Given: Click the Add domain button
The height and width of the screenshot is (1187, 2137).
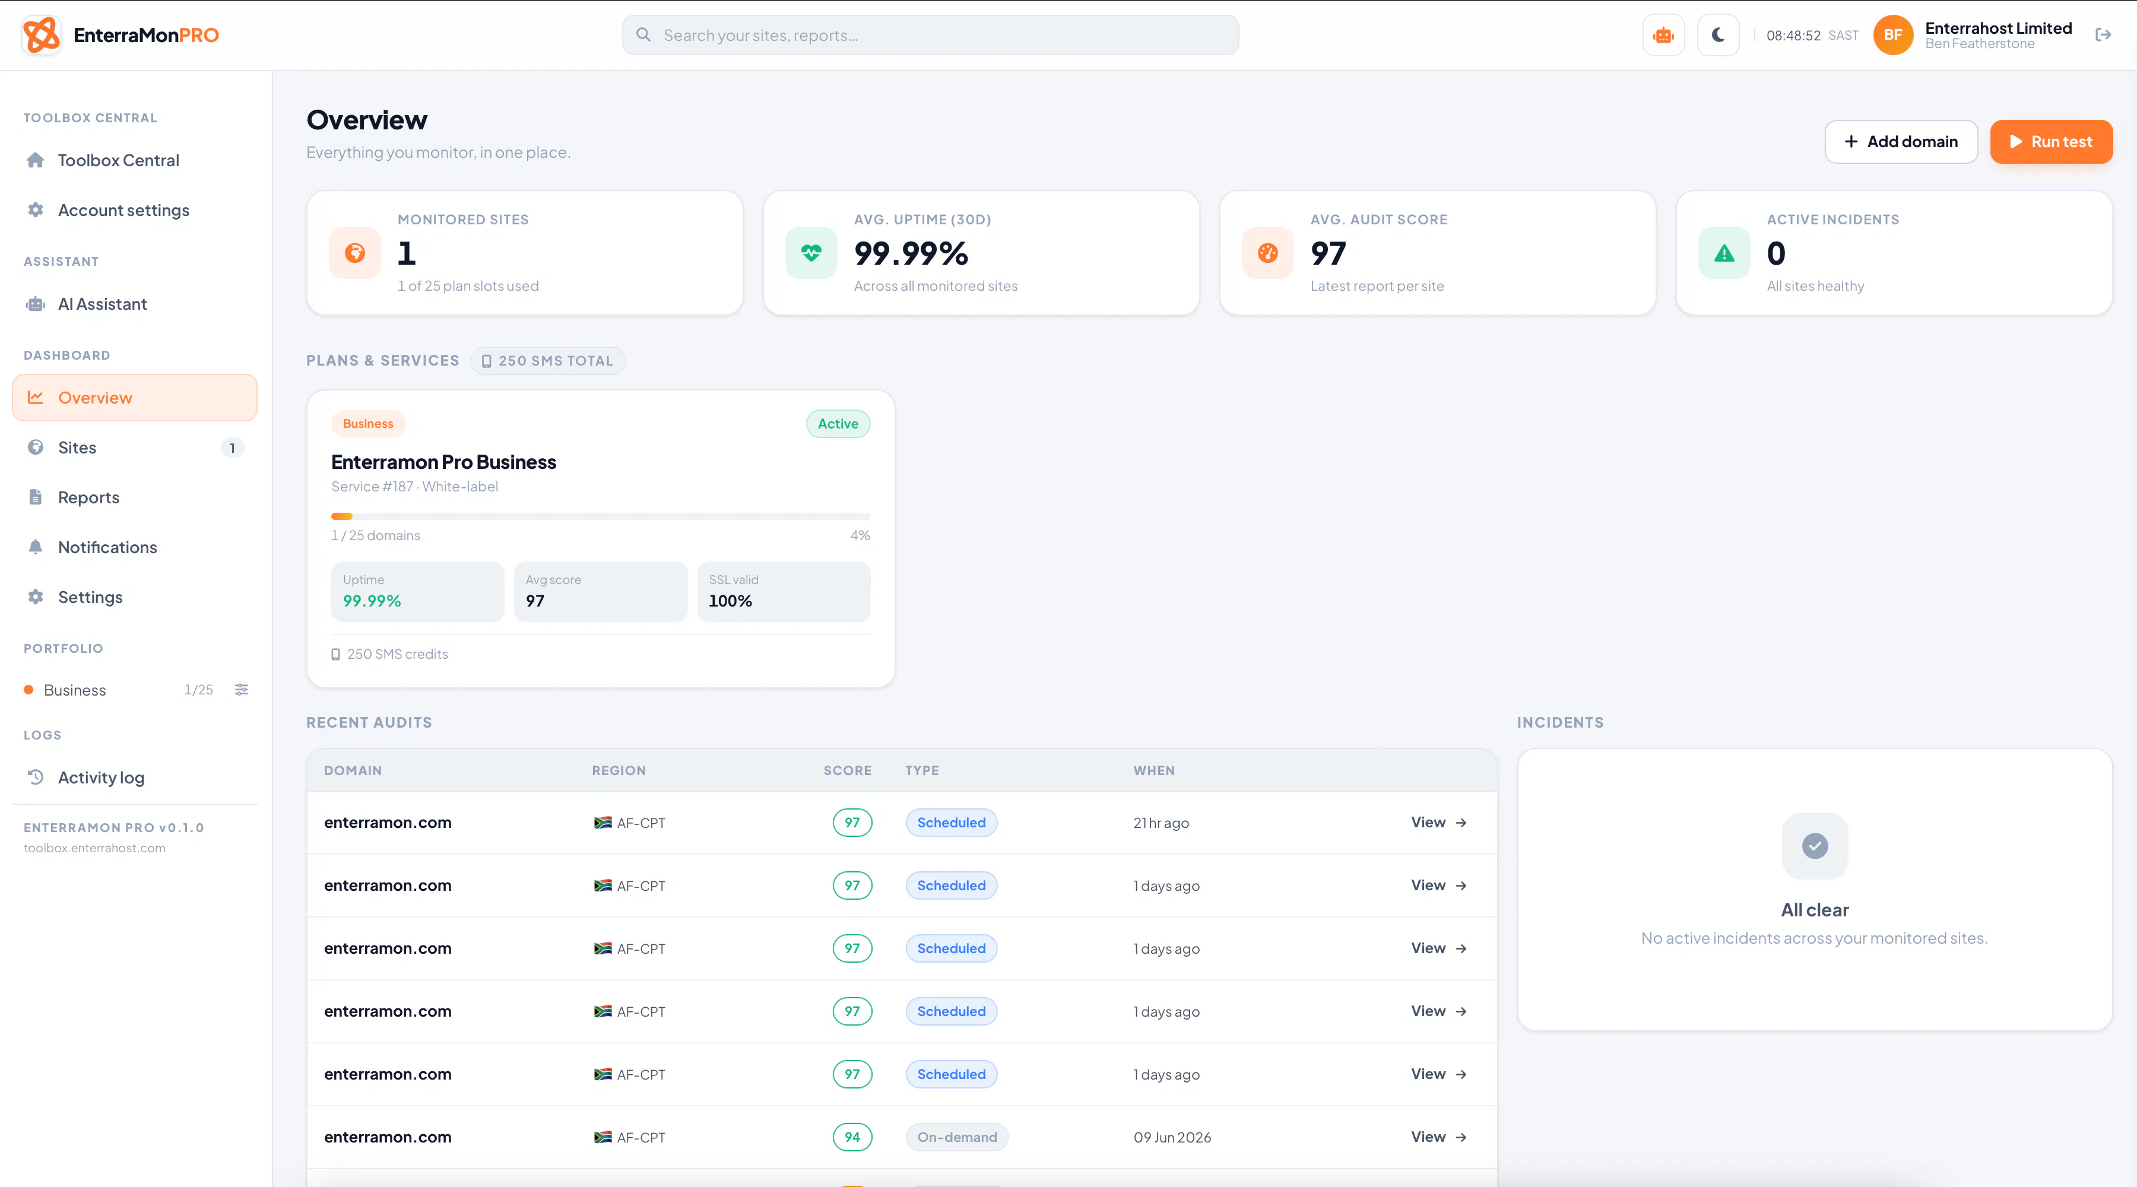Looking at the screenshot, I should pyautogui.click(x=1901, y=142).
